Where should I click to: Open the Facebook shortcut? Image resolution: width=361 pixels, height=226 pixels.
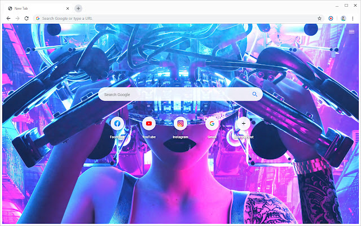[x=117, y=124]
